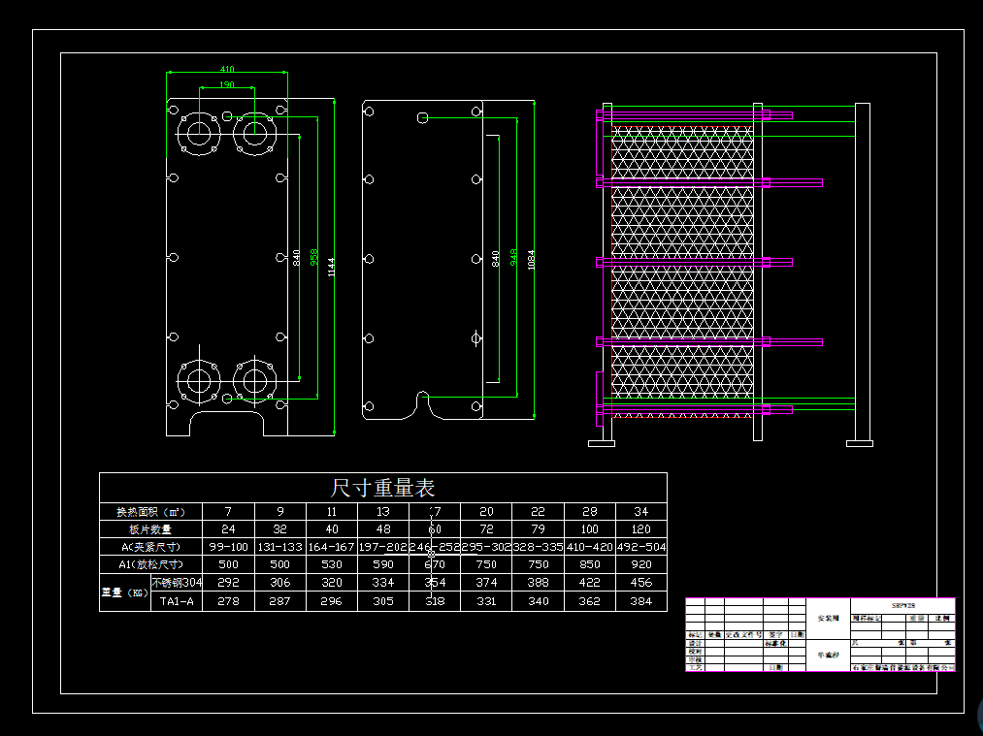Select the 190 port spacing dimension

pos(226,85)
